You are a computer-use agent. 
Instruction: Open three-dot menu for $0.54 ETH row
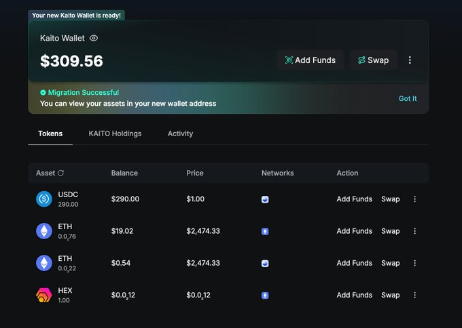[415, 263]
